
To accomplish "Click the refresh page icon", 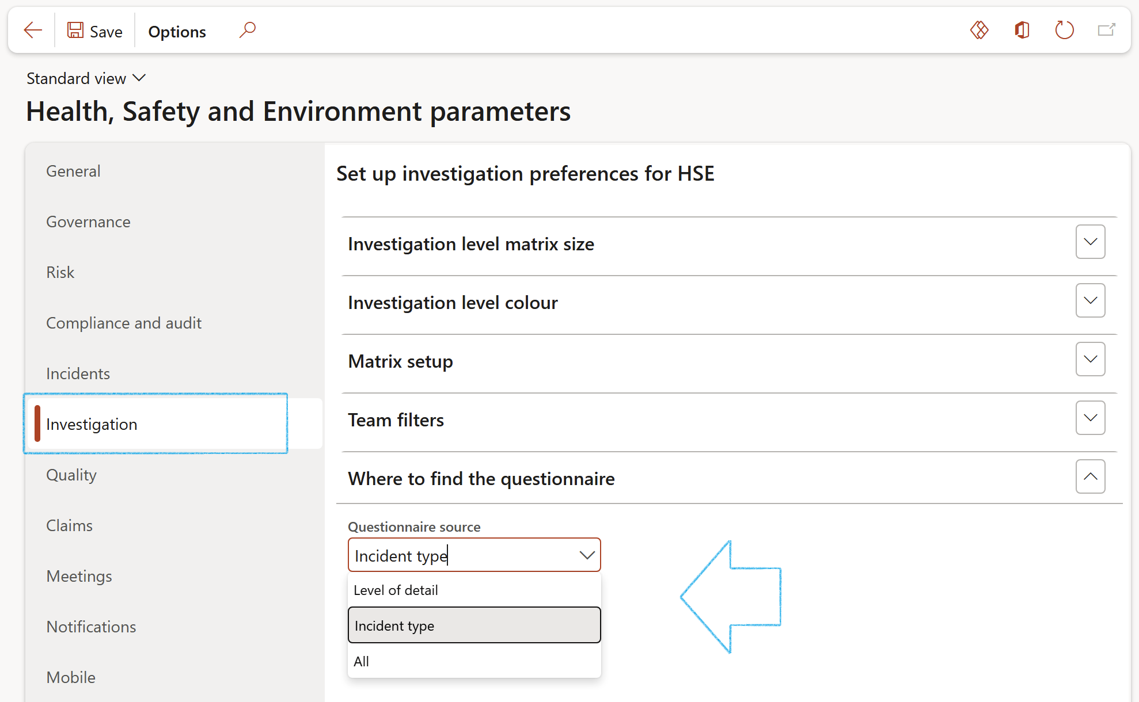I will [1064, 30].
